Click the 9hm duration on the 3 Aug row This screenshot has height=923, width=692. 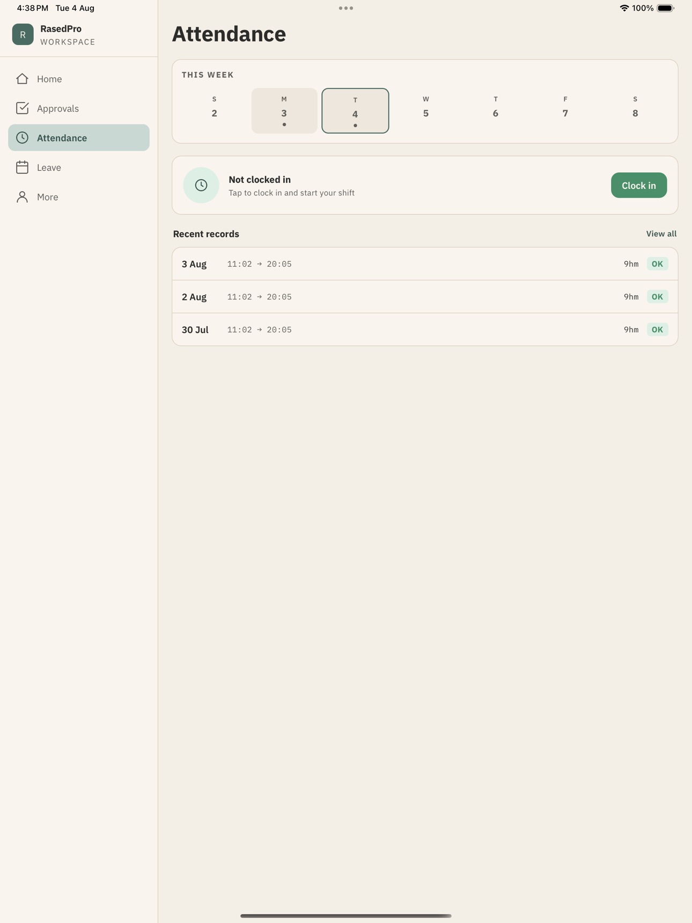[x=631, y=264]
